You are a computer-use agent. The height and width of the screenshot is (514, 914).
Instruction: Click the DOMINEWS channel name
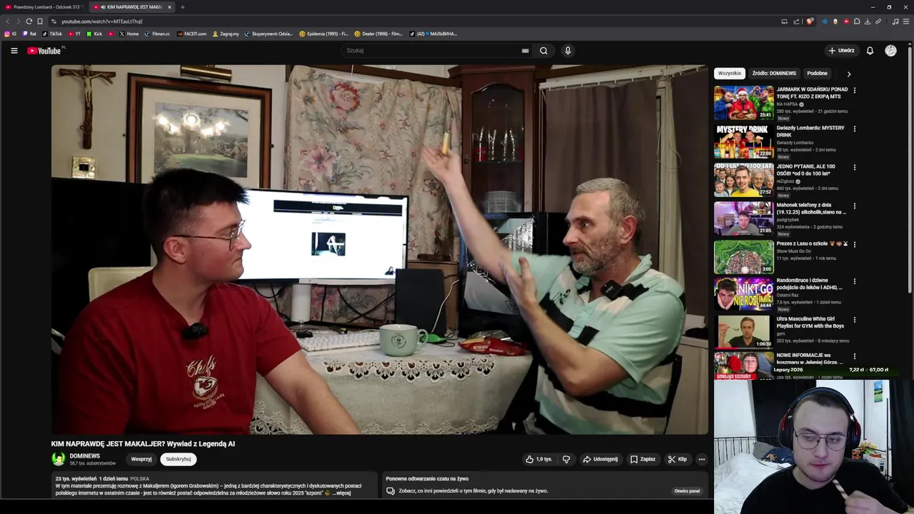[84, 455]
